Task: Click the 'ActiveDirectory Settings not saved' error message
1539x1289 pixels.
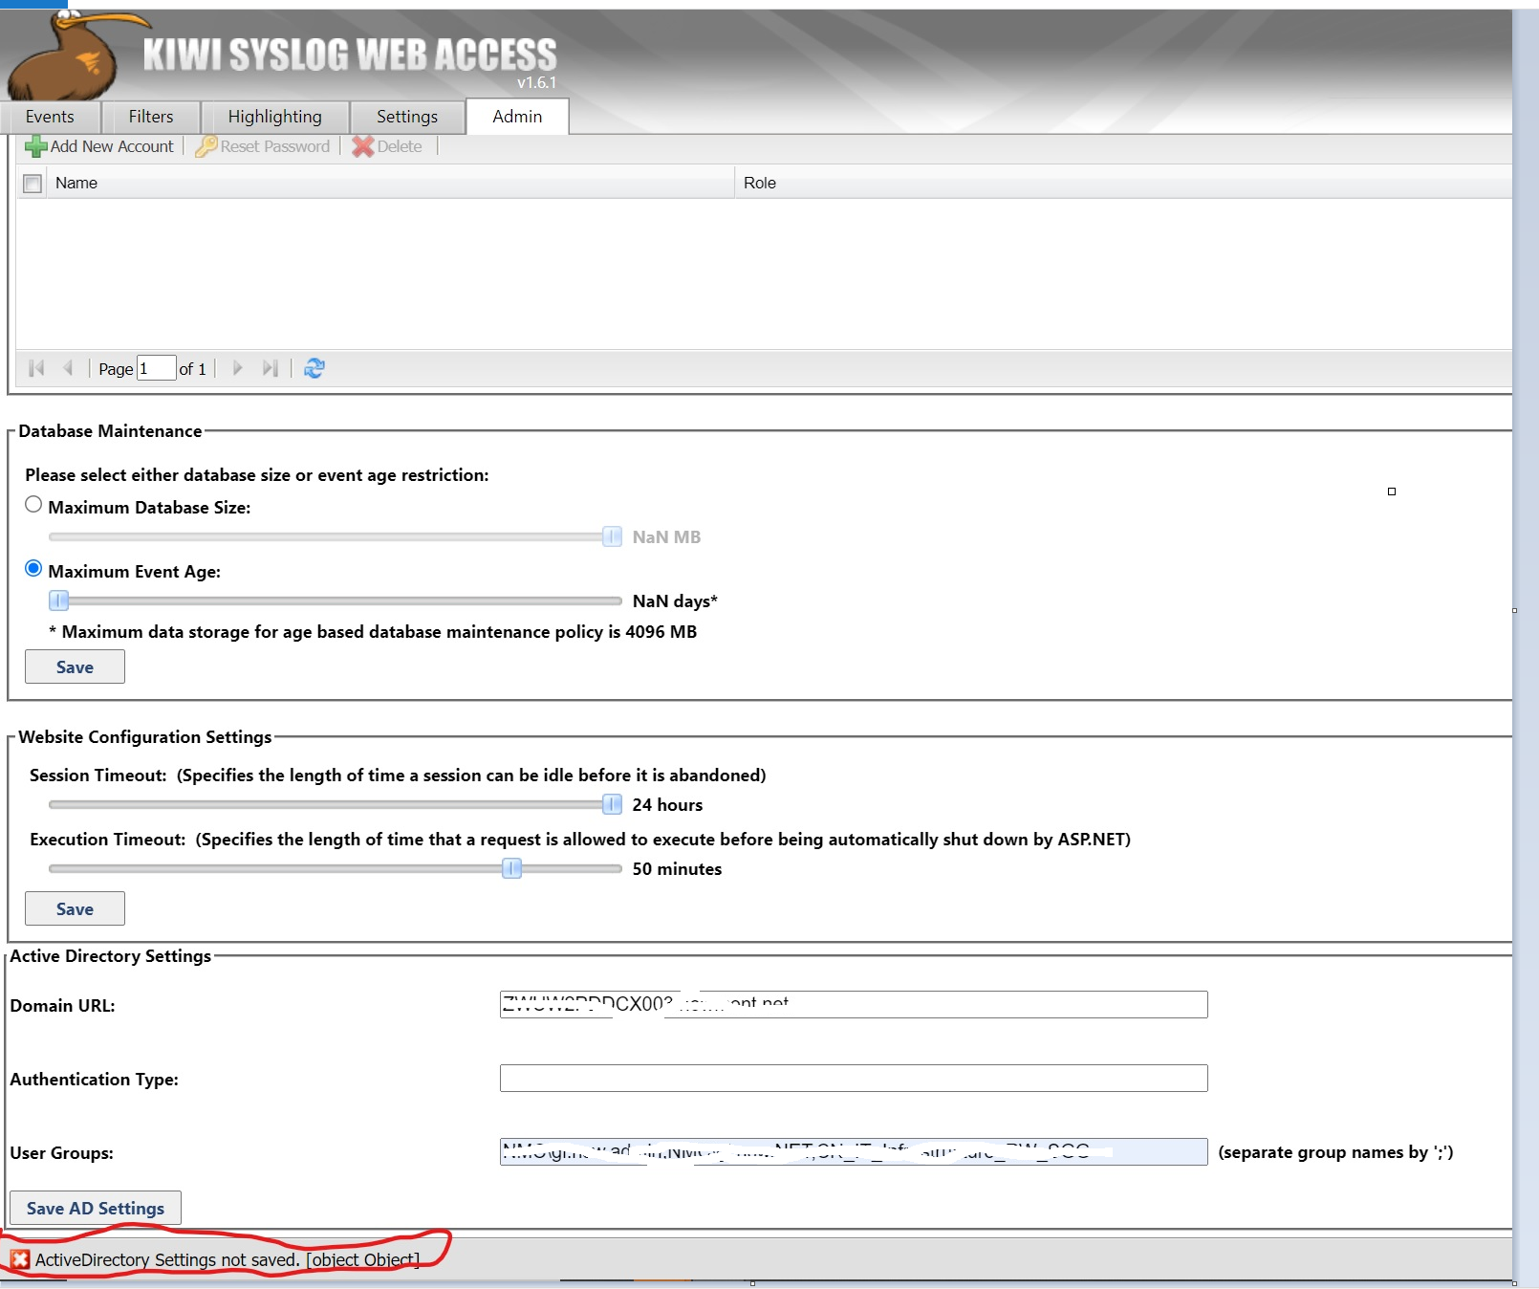Action: 228,1259
